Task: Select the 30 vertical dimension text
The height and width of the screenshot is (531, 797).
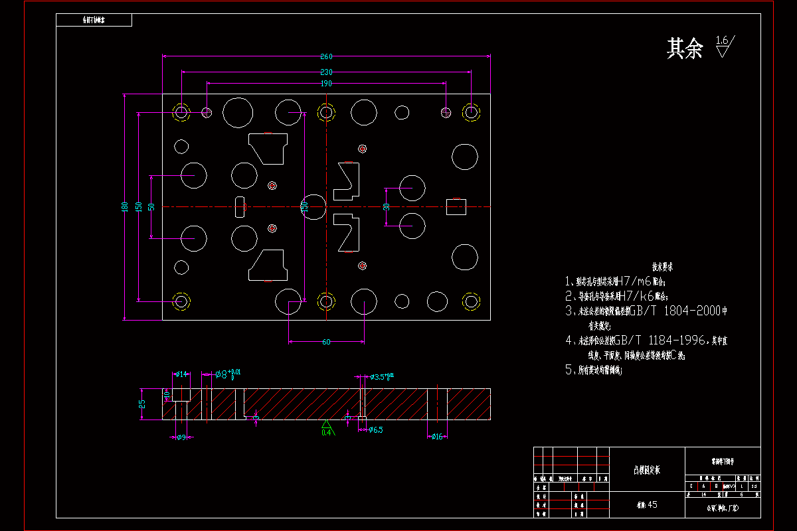Action: click(387, 207)
